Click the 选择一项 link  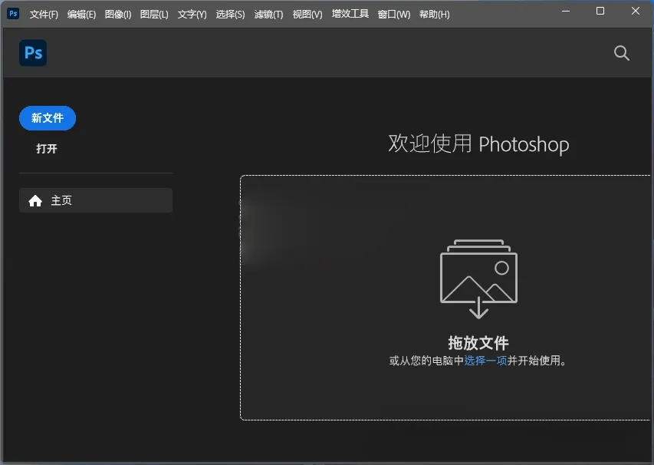pos(485,360)
